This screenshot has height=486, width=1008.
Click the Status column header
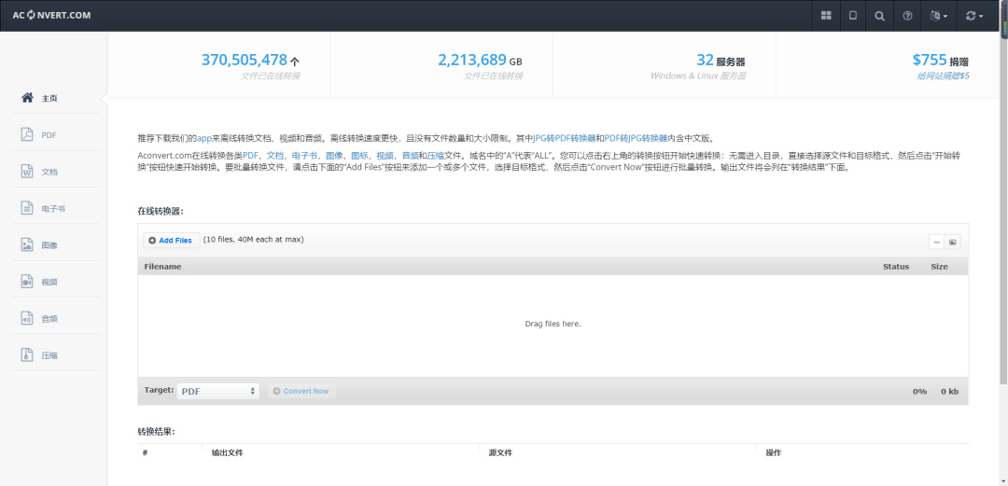(895, 267)
